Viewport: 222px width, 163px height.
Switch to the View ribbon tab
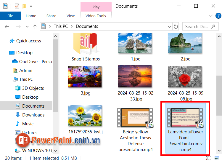70,16
